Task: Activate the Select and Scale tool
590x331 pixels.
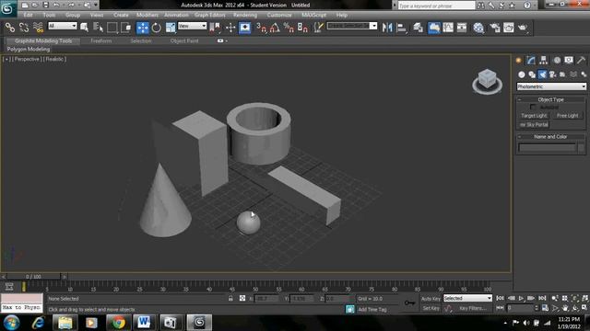Action: (x=171, y=28)
